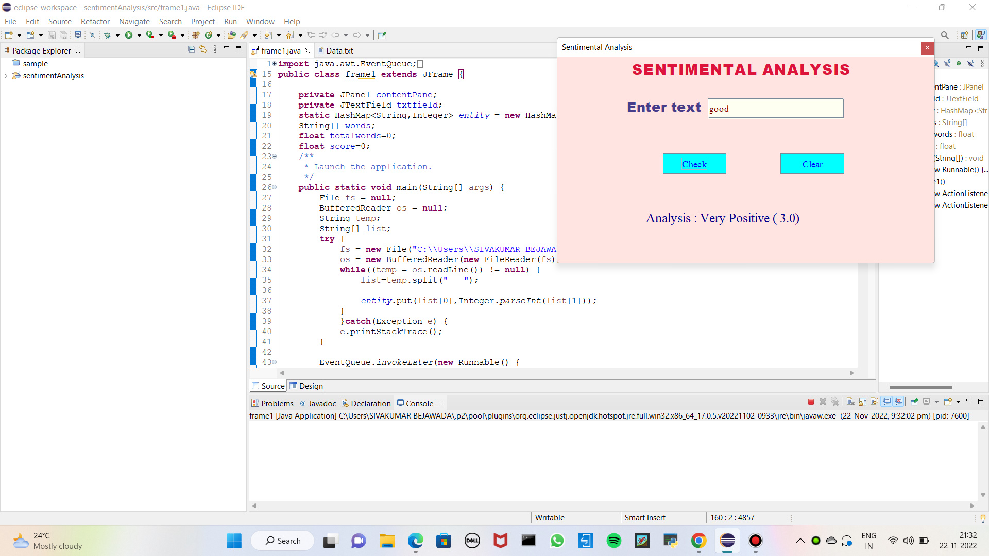The width and height of the screenshot is (989, 556).
Task: Click the Open Type toolbar icon
Action: pyautogui.click(x=231, y=35)
